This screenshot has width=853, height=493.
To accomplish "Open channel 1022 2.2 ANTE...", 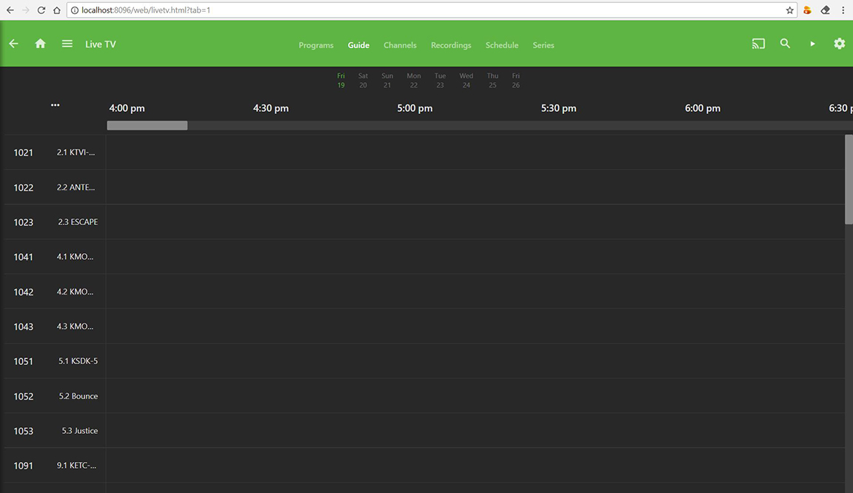I will [x=54, y=187].
